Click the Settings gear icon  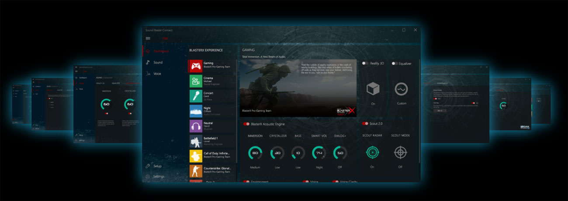click(x=148, y=177)
